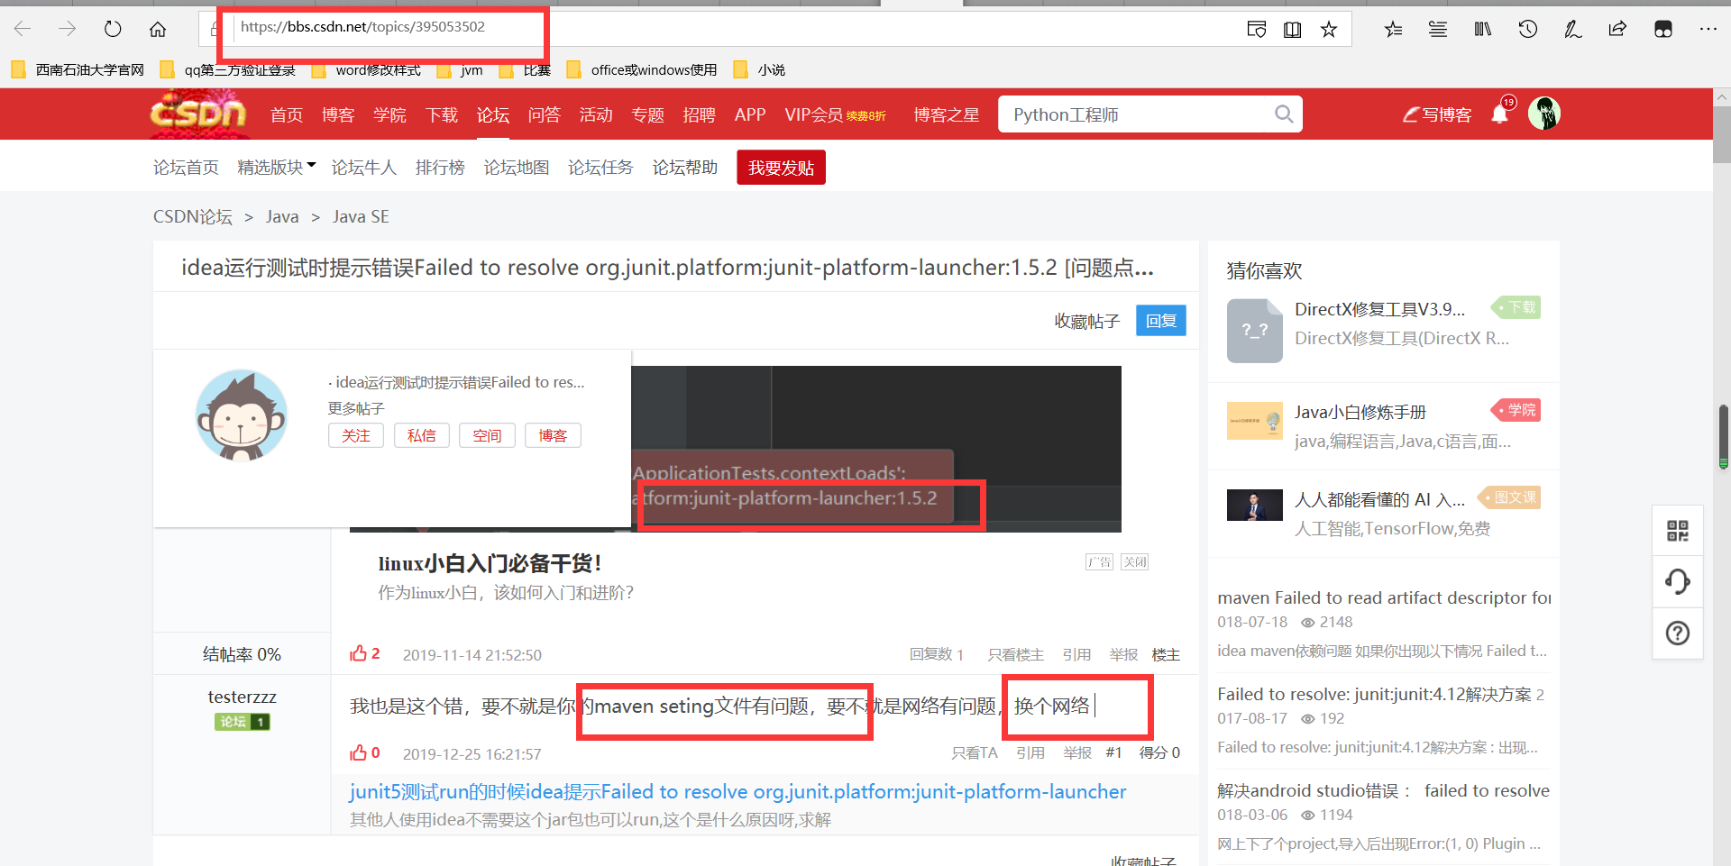Click the 写博客 pencil icon
The width and height of the screenshot is (1731, 866).
(1412, 114)
